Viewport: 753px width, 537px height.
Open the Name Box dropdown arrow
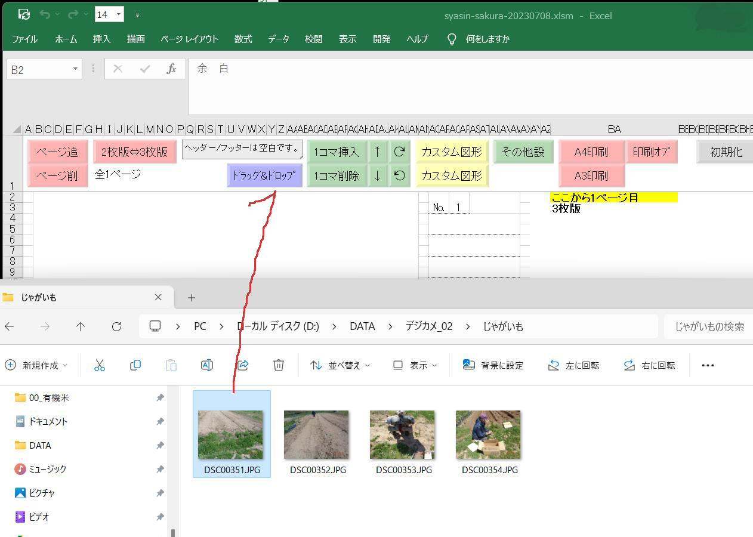tap(75, 69)
